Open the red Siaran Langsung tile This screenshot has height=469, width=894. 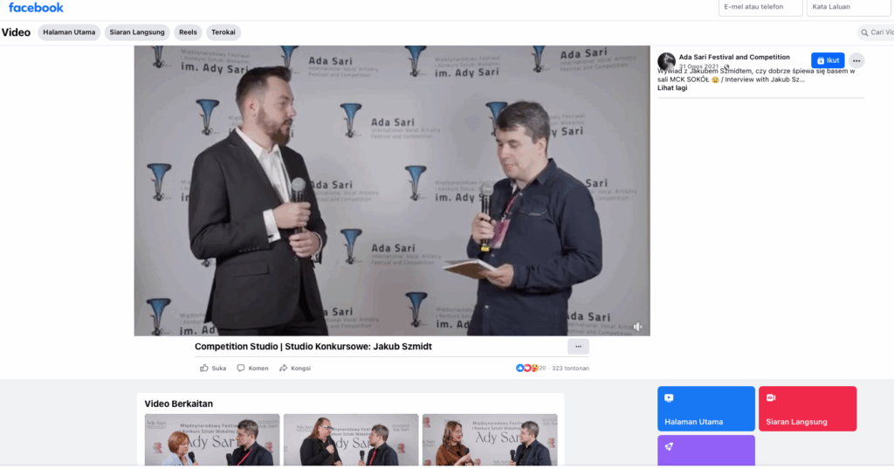(807, 409)
